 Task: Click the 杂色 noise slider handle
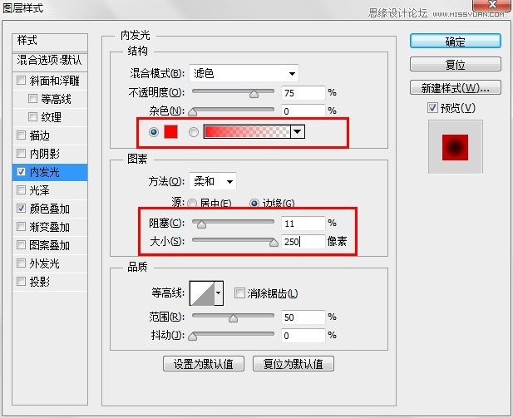coord(193,112)
